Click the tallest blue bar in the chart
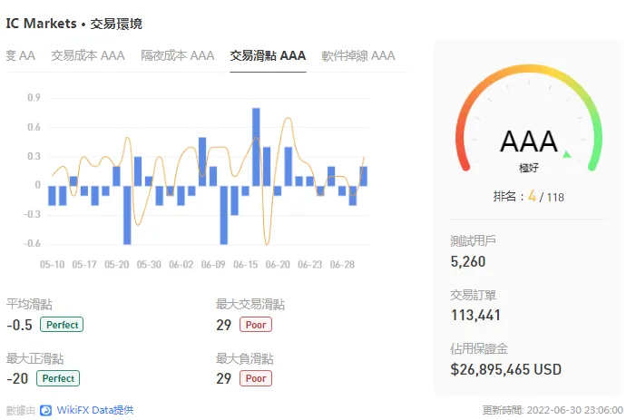 pyautogui.click(x=256, y=147)
